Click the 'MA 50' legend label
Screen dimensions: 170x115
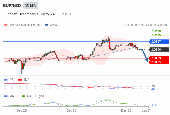[54, 25]
